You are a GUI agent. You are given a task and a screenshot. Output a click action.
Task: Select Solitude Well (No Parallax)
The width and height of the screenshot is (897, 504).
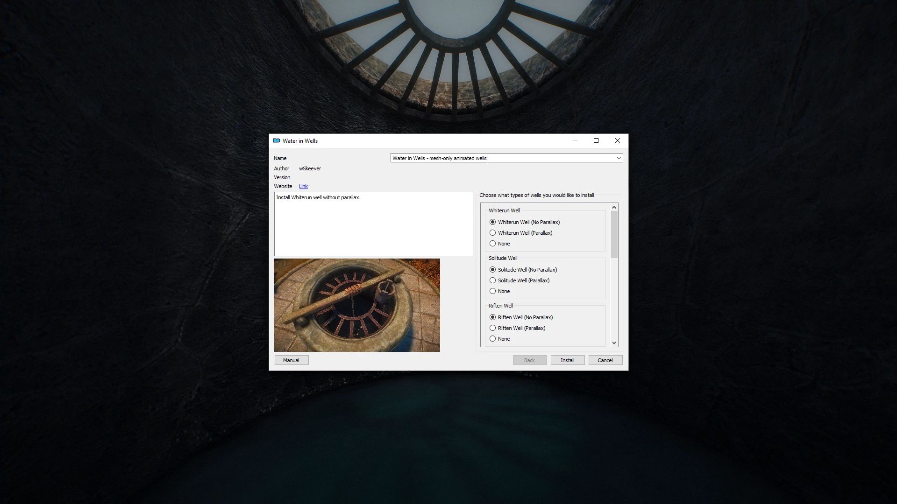pos(493,269)
